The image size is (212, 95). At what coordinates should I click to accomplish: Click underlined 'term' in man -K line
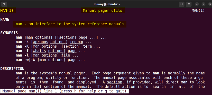tap(87, 46)
